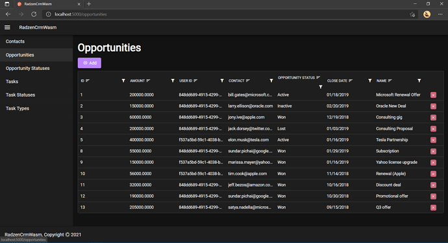The height and width of the screenshot is (243, 448).
Task: Open new browser tab with plus
Action: point(89,4)
